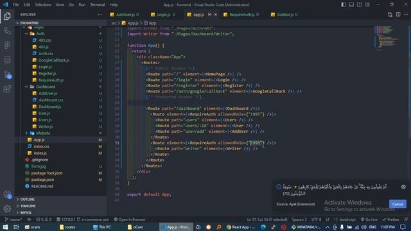Open the Accounts icon in activity bar
Image resolution: width=411 pixels, height=231 pixels.
point(7,194)
